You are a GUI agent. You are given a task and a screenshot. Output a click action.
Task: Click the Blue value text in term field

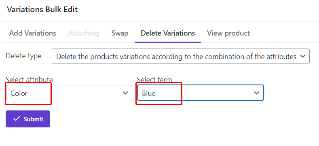tap(149, 93)
